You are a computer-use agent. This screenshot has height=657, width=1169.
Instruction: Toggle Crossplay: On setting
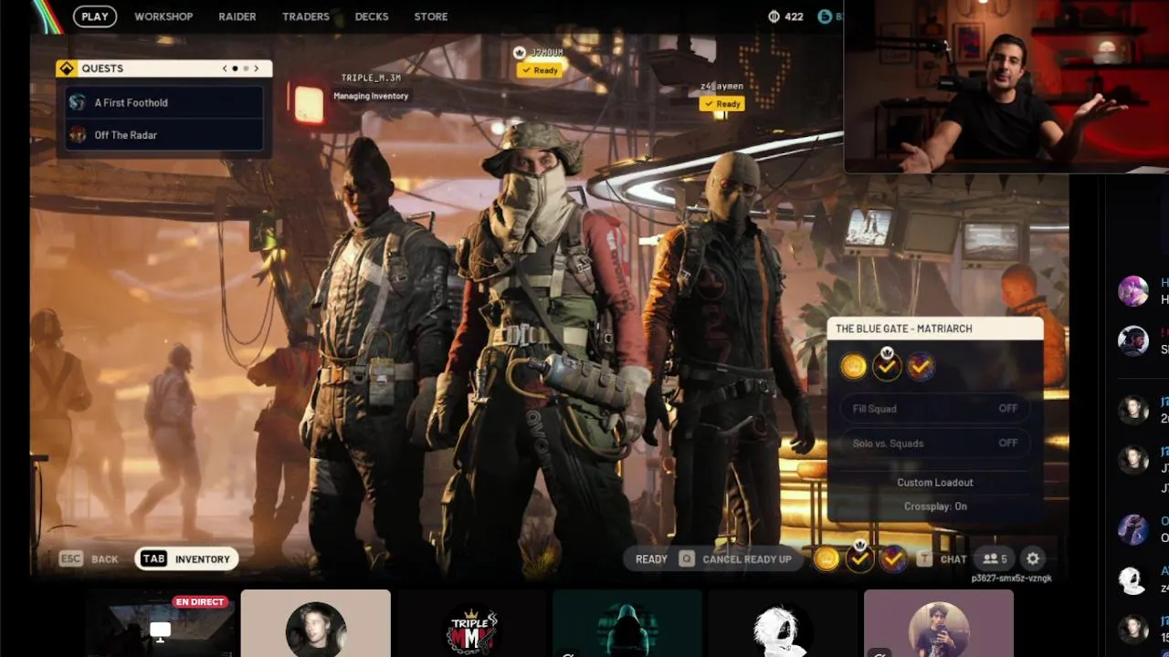click(935, 506)
